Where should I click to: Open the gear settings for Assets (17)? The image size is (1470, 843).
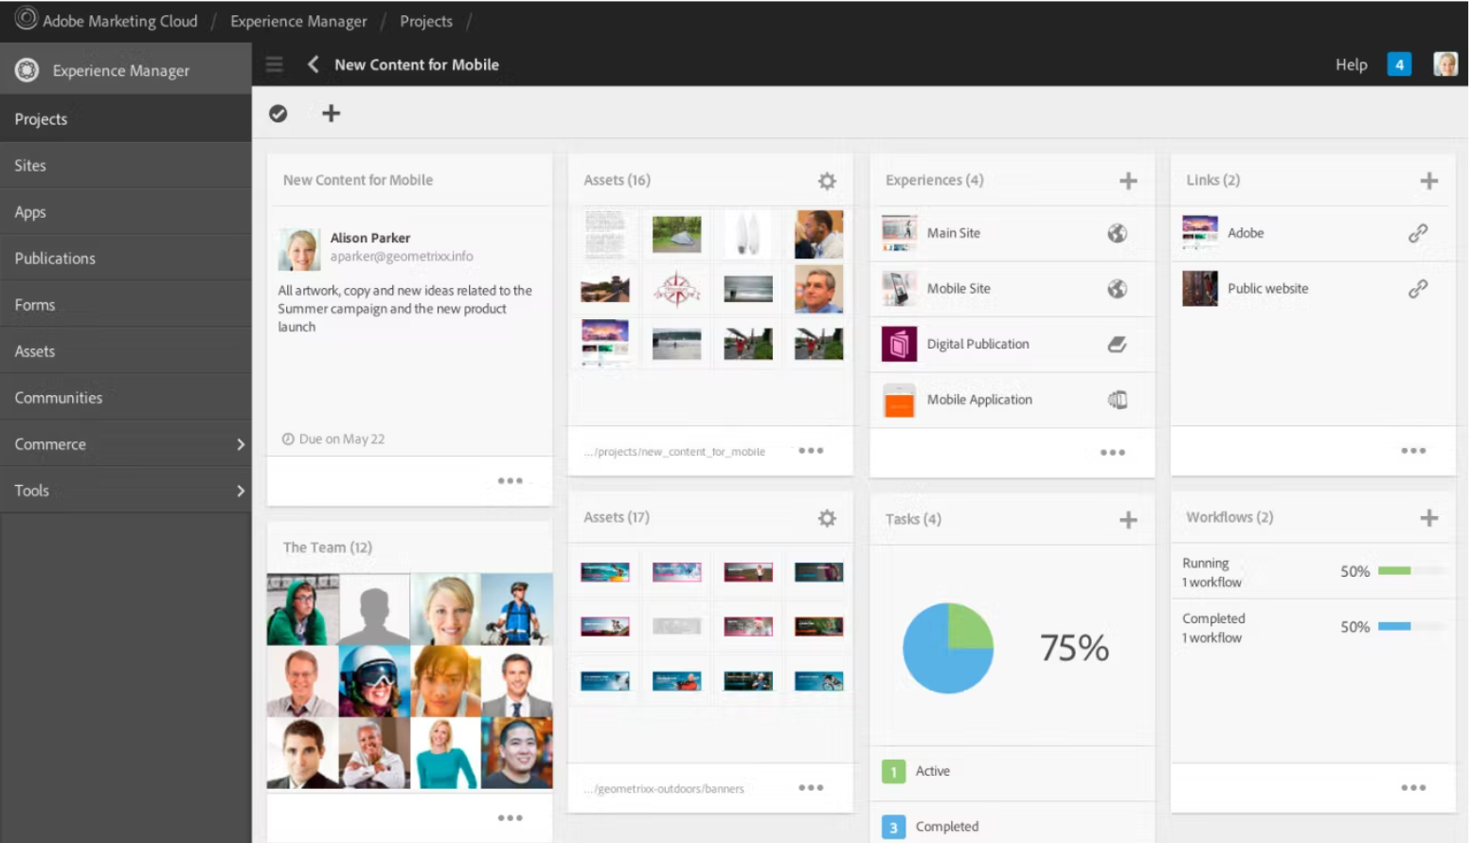pos(827,518)
